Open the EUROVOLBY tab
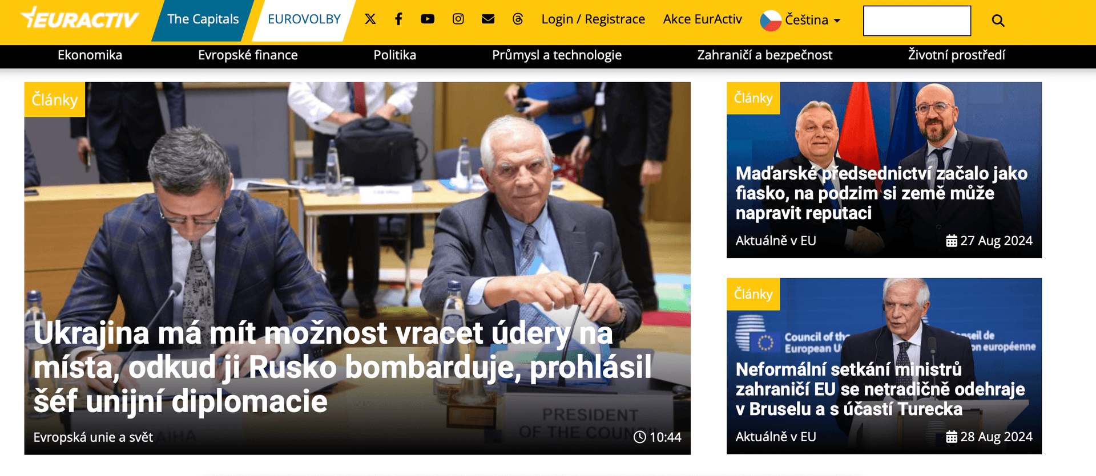This screenshot has height=476, width=1096. pyautogui.click(x=304, y=20)
